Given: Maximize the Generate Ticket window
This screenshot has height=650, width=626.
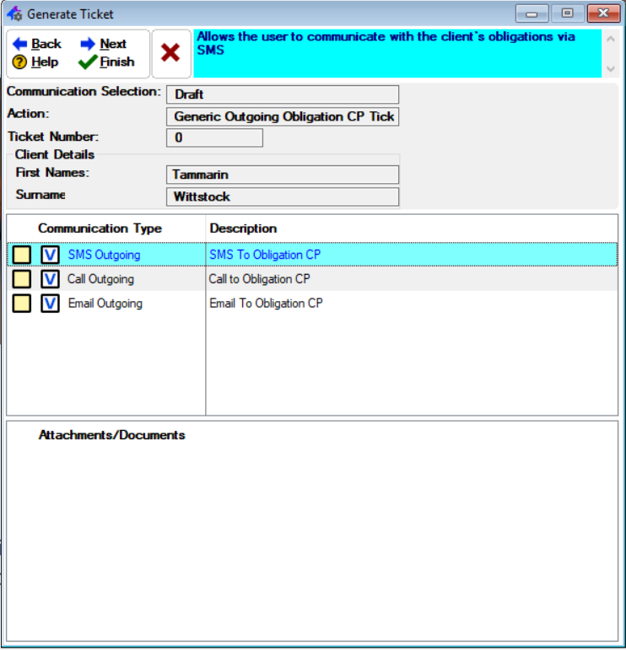Looking at the screenshot, I should pyautogui.click(x=567, y=13).
